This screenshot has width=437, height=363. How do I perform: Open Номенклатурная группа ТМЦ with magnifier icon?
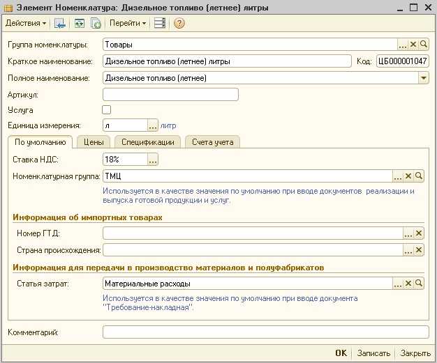[x=419, y=176]
